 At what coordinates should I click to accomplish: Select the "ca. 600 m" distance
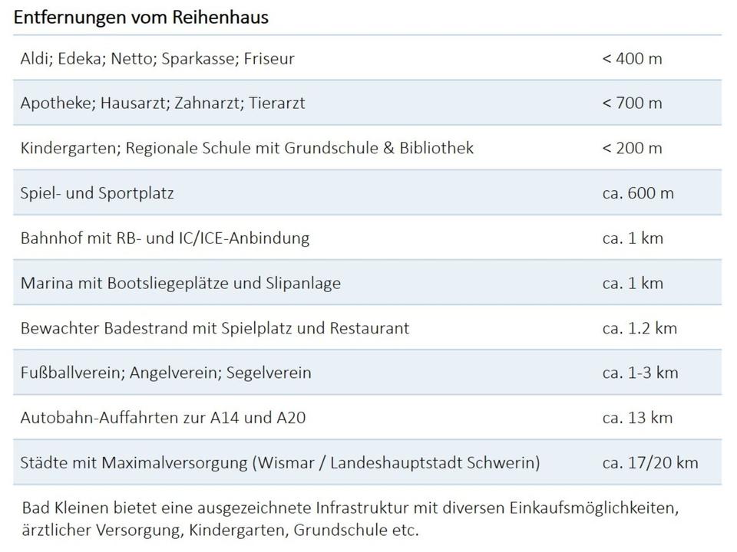pos(638,192)
